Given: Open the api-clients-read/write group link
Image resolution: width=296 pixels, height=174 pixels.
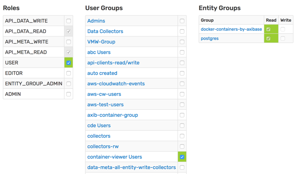Looking at the screenshot, I should [113, 63].
